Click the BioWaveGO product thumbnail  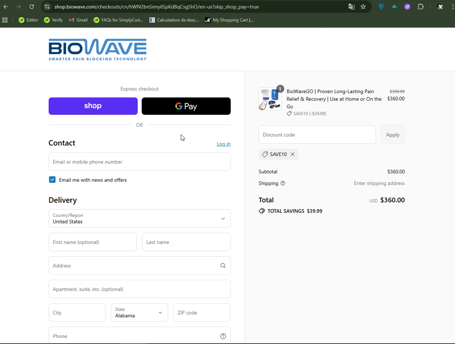click(270, 99)
